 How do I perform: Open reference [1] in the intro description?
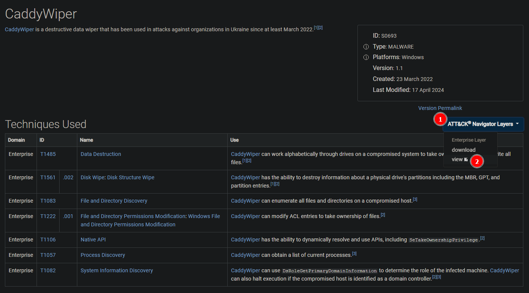(316, 27)
